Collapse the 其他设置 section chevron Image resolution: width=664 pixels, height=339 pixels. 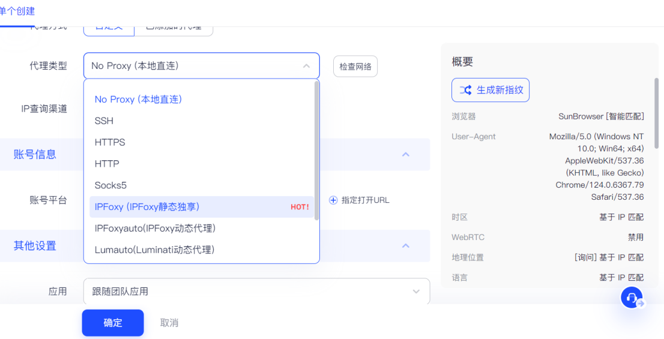(x=406, y=245)
